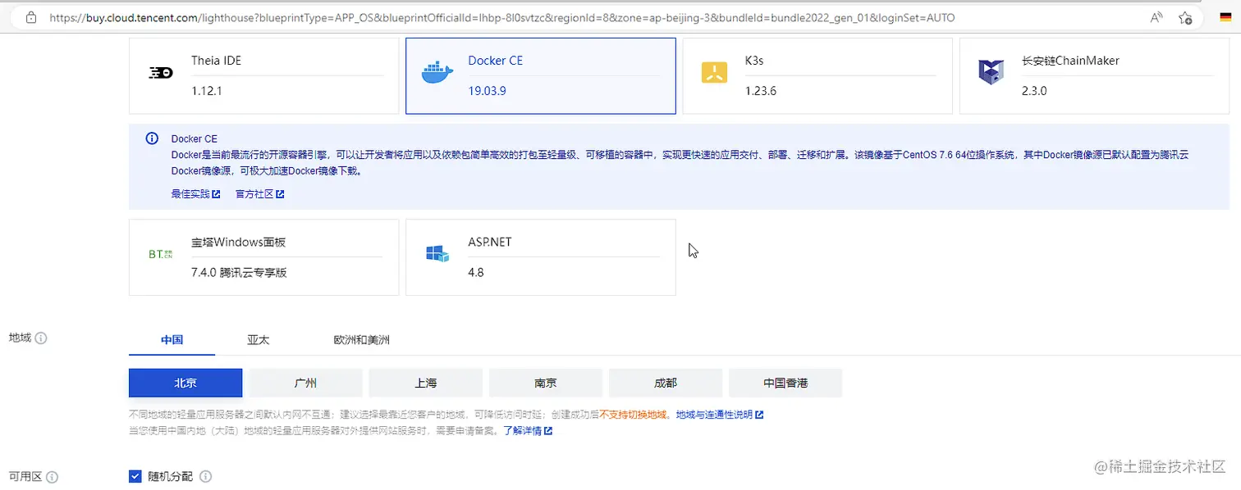Click the ChainMaker version 2.3.0 text

pos(1034,91)
